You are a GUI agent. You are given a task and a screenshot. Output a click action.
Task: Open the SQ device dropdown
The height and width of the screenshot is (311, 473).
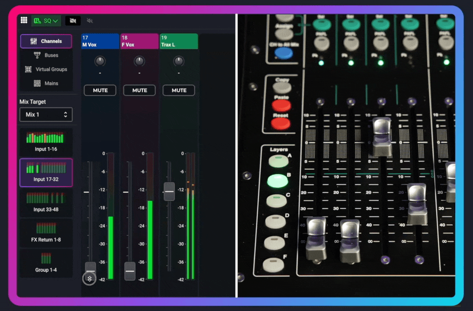[x=46, y=20]
